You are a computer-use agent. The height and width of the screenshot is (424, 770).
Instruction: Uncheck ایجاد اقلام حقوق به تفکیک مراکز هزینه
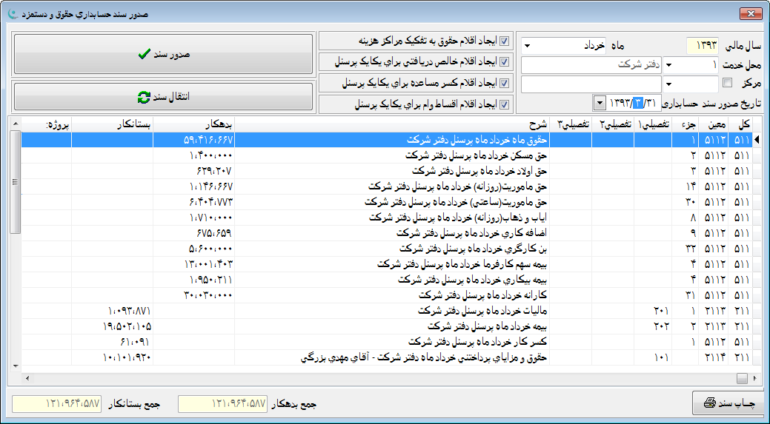click(505, 41)
